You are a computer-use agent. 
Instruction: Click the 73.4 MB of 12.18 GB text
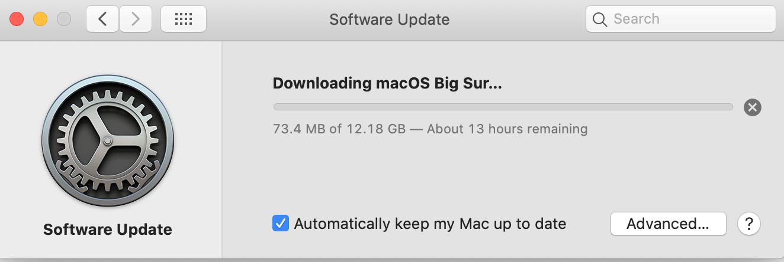tap(339, 128)
